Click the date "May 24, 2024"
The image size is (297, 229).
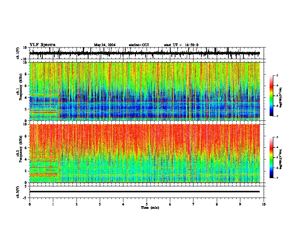[x=105, y=45]
